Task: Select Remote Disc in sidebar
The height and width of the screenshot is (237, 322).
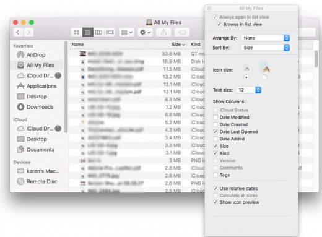Action: [36, 181]
